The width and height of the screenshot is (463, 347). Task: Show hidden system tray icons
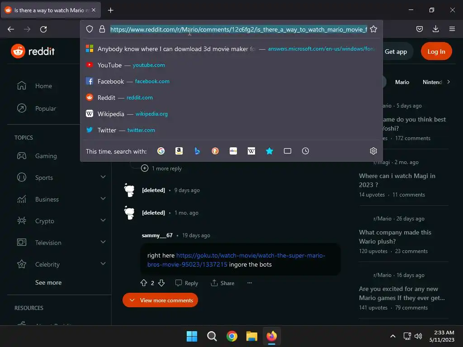(x=393, y=336)
